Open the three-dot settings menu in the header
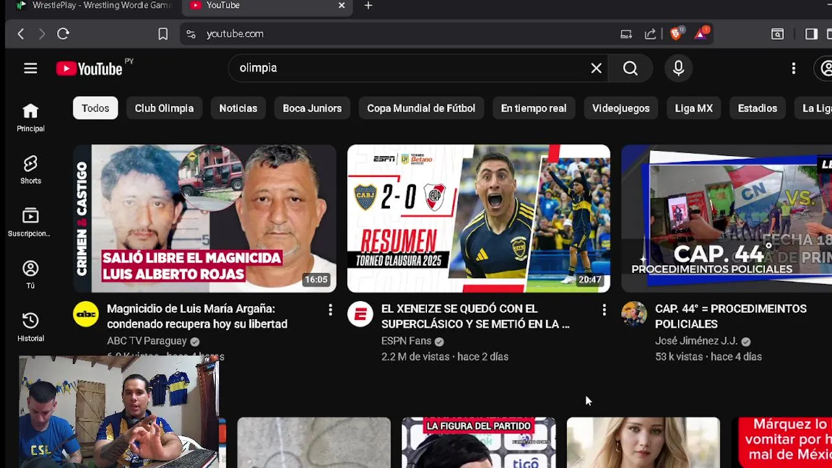 (x=794, y=68)
